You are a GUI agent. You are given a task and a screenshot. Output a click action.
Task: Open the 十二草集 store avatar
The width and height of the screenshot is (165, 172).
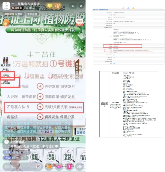point(6,6)
